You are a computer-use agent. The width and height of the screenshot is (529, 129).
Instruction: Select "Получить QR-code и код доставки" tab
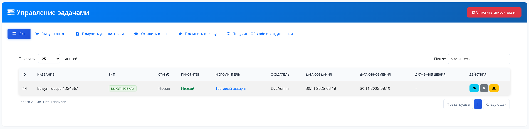(x=260, y=34)
